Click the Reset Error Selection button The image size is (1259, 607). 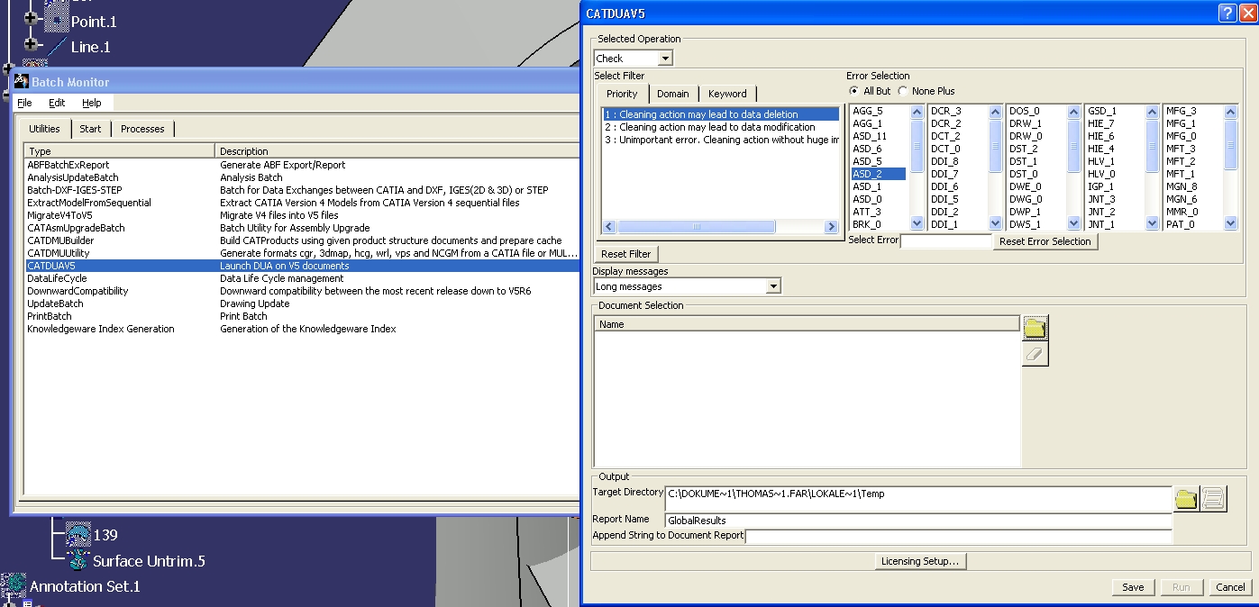click(1045, 241)
